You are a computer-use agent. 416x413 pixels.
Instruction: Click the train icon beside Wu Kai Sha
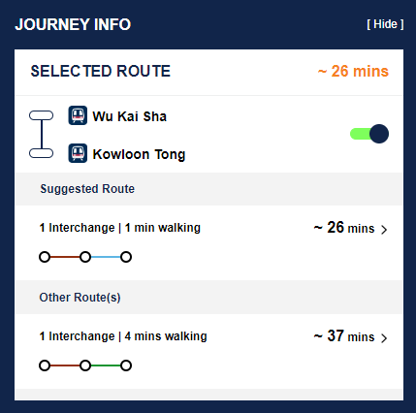coord(78,115)
